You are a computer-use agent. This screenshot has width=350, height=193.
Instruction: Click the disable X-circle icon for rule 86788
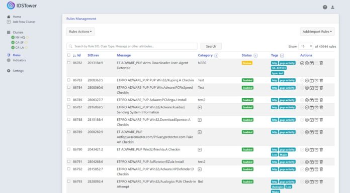(307, 120)
